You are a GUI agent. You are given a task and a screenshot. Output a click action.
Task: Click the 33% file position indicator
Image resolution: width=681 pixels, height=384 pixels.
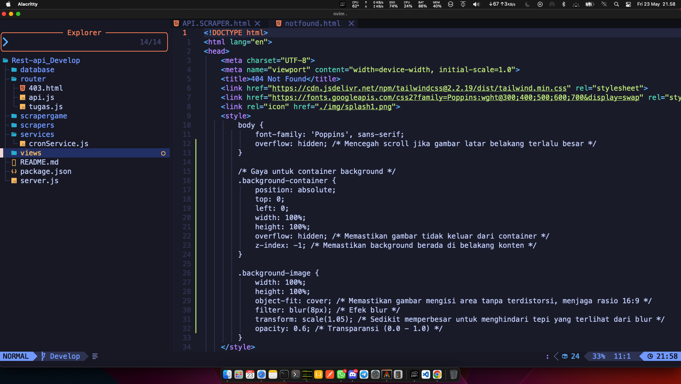(598, 356)
